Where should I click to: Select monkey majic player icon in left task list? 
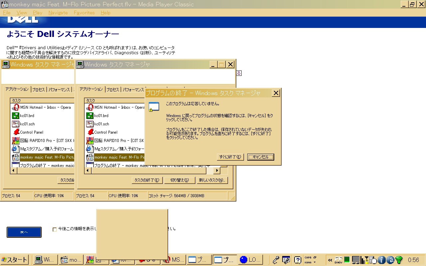(15, 157)
